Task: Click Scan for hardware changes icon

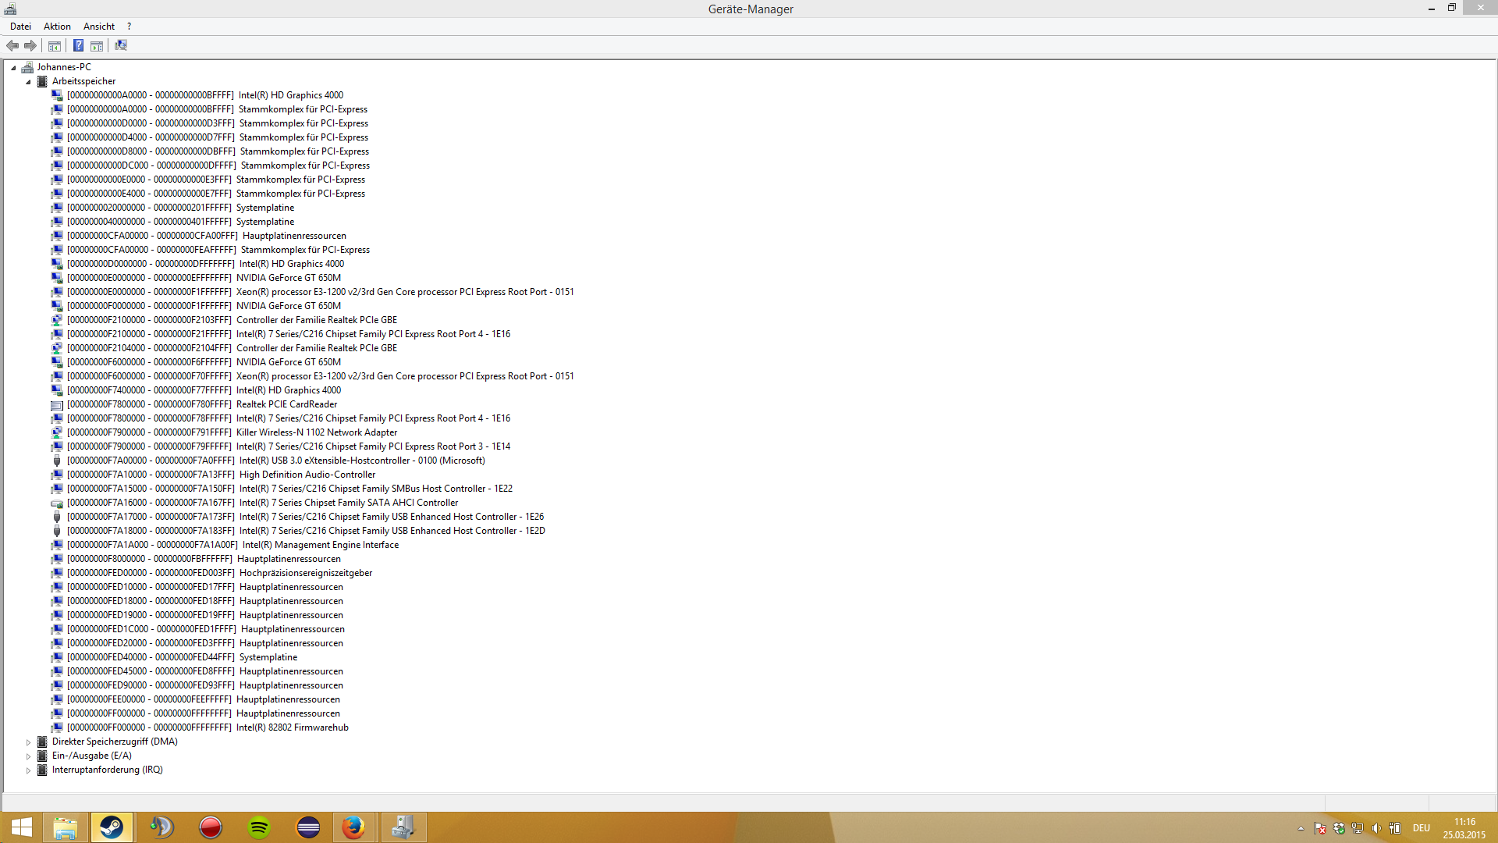Action: click(x=121, y=45)
